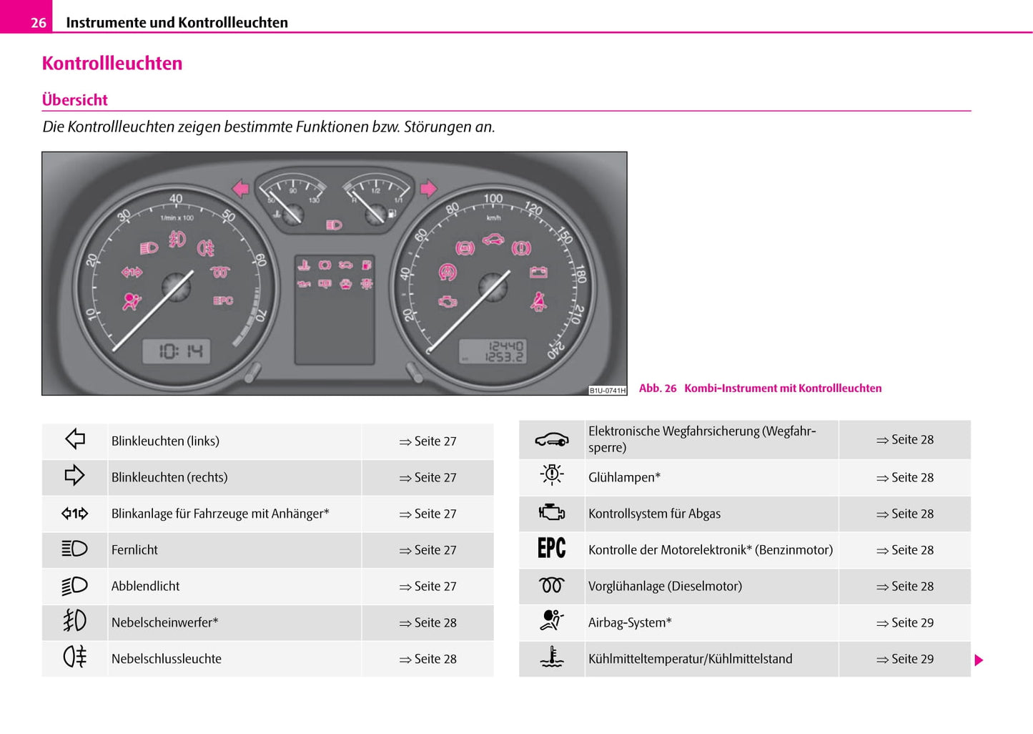Click the page number 26 box
This screenshot has width=1033, height=734.
click(x=38, y=23)
